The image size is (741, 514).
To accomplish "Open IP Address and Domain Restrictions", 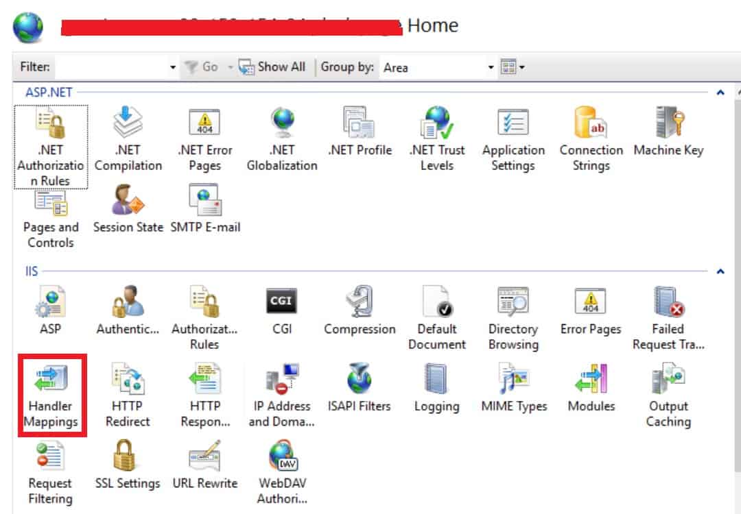I will (282, 395).
